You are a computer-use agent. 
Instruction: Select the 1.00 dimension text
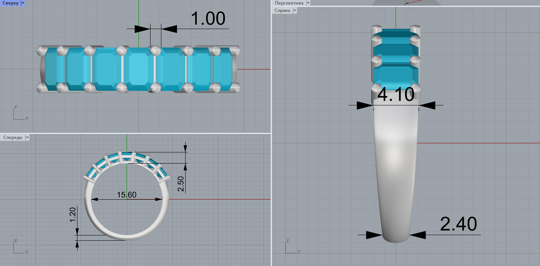[x=208, y=19]
